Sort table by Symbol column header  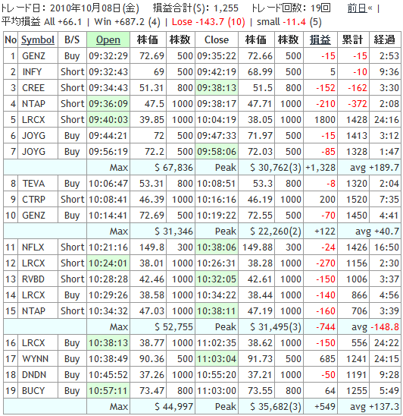(38, 39)
